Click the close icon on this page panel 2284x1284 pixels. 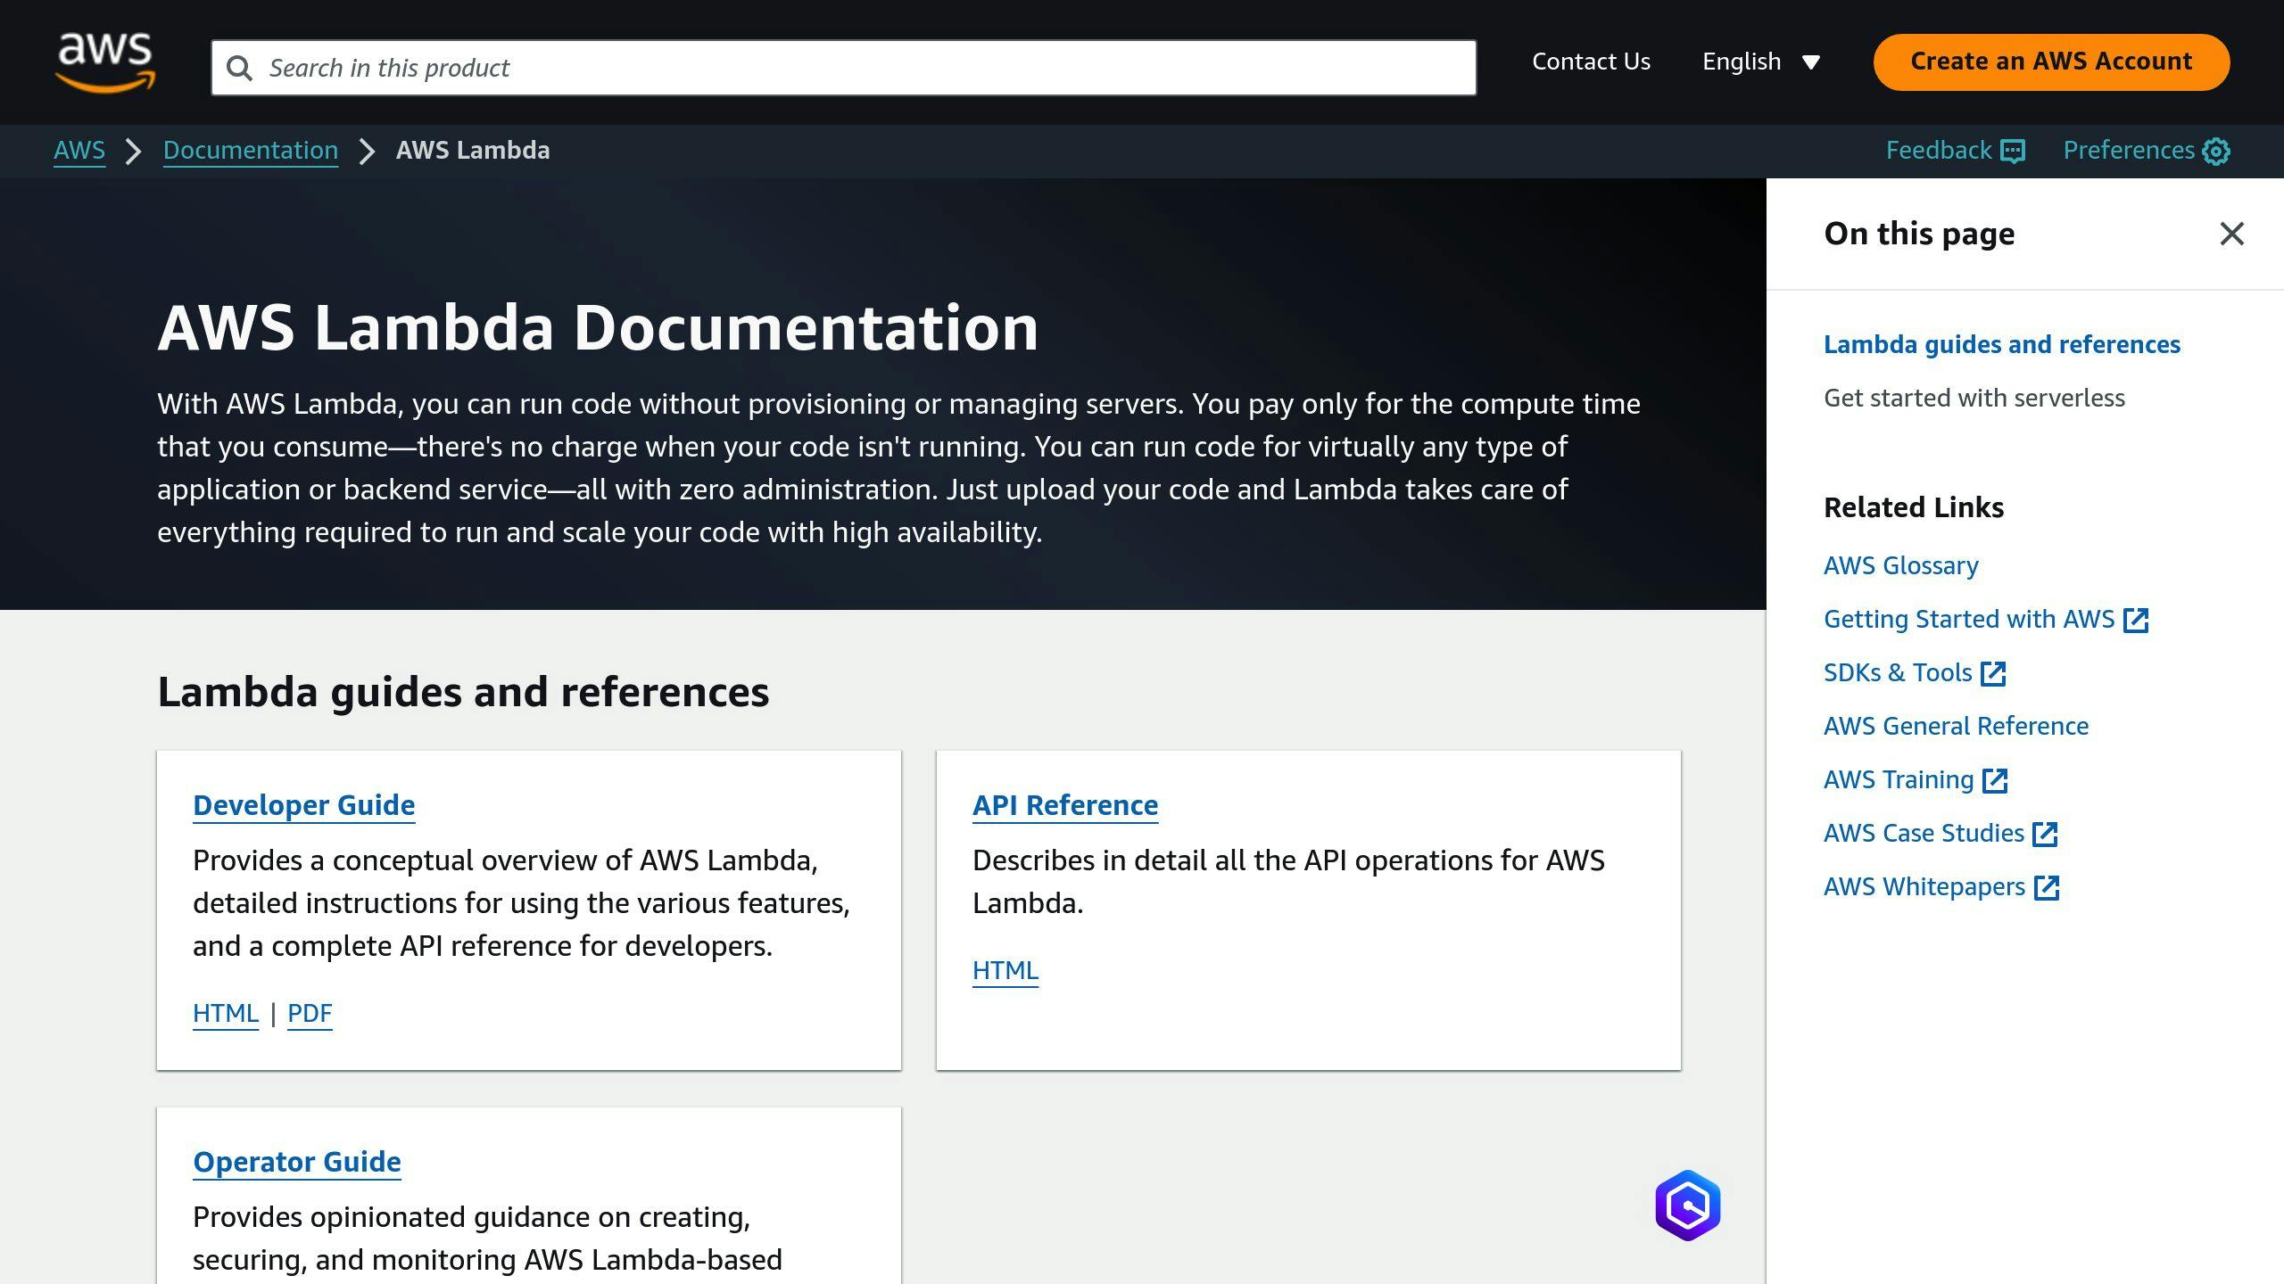tap(2232, 234)
